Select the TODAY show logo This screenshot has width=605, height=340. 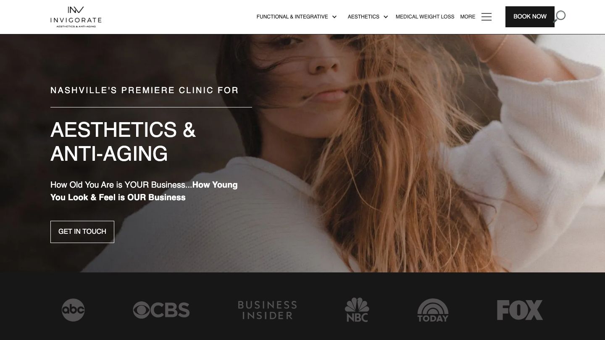(433, 310)
